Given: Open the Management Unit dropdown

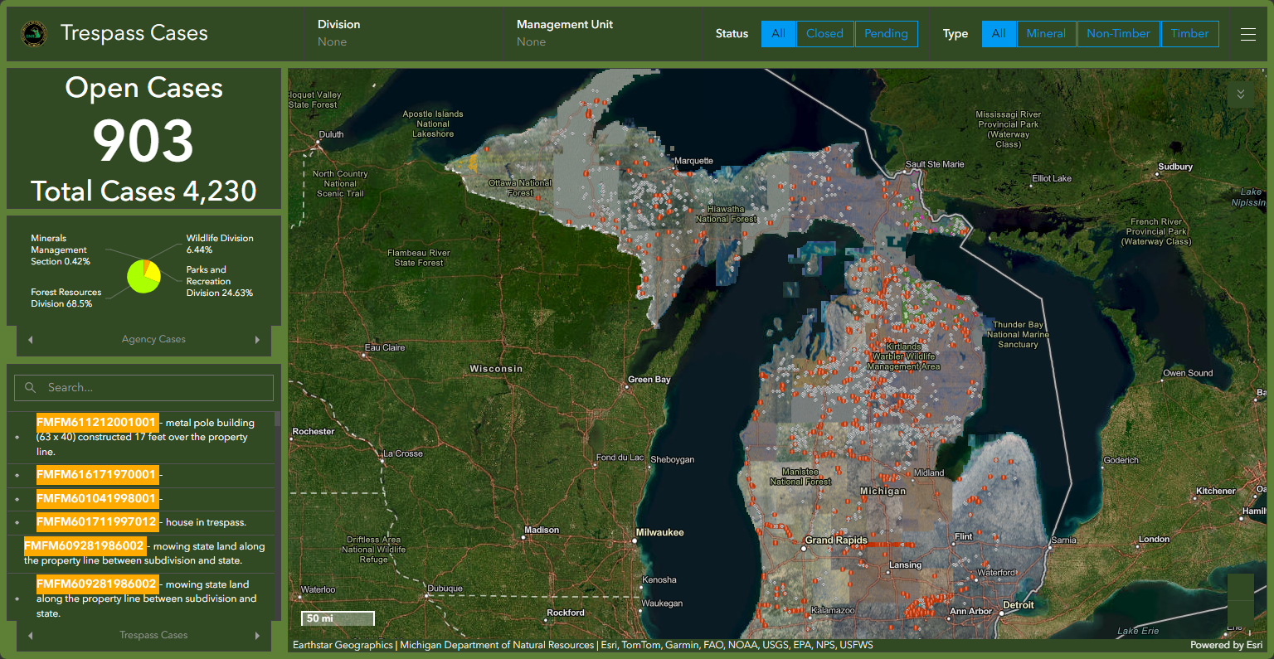Looking at the screenshot, I should [x=602, y=33].
